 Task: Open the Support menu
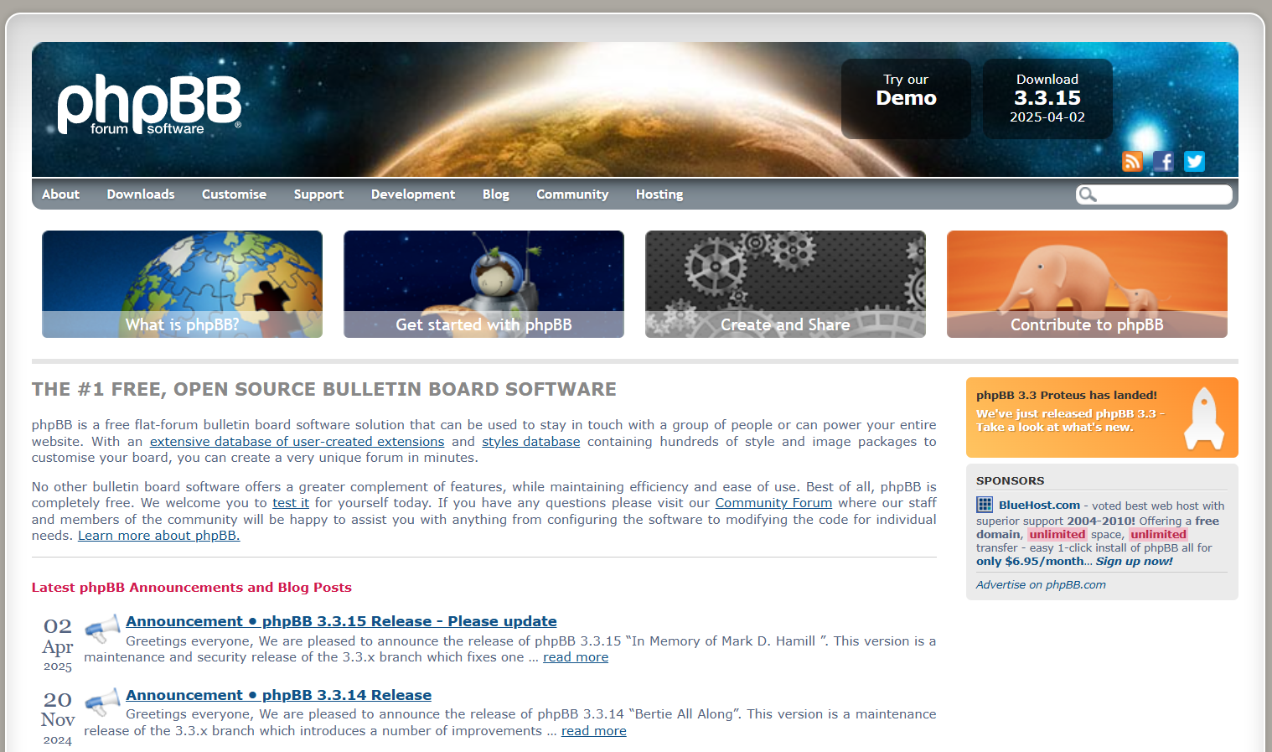point(318,194)
